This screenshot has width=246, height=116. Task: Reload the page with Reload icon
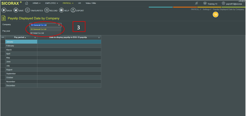point(47,10)
